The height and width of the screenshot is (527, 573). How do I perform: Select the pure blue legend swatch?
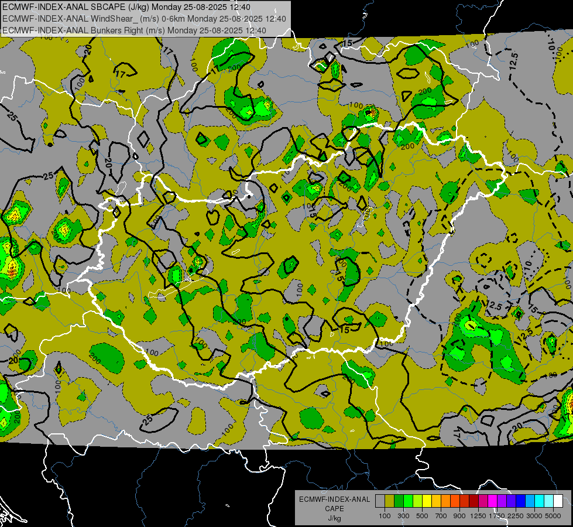click(x=520, y=501)
